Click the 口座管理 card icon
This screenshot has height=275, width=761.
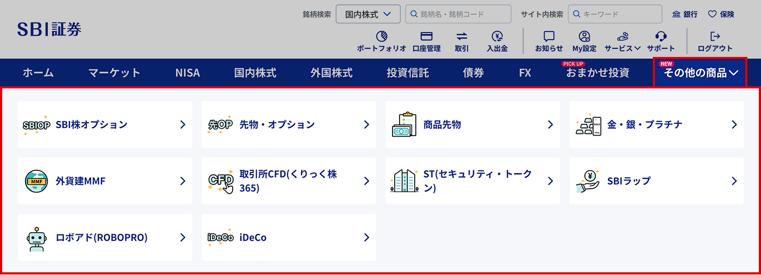coord(426,36)
